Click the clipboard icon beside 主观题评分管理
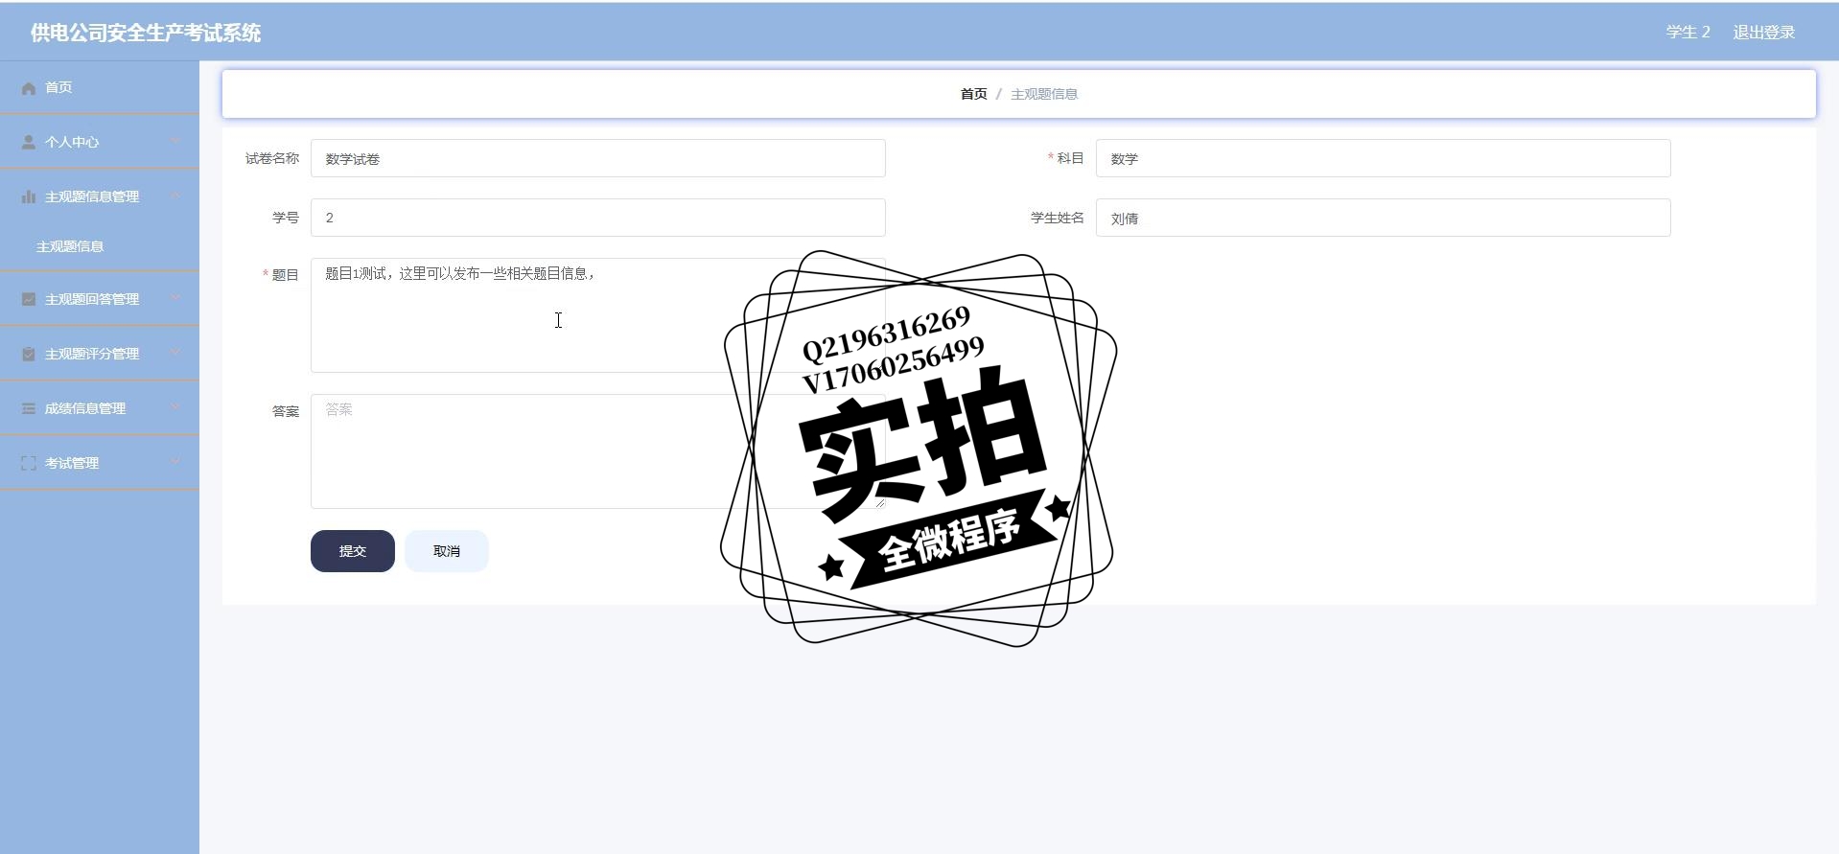The height and width of the screenshot is (854, 1839). point(29,354)
